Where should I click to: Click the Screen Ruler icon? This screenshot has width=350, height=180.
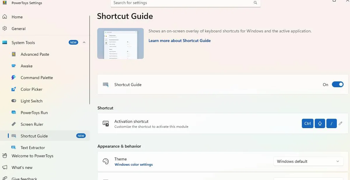coord(14,124)
